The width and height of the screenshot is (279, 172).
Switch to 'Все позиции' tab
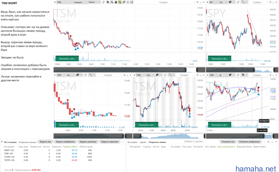(x=10, y=142)
